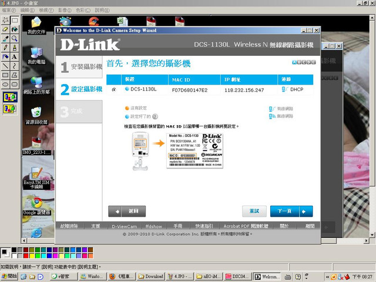Image resolution: width=376 pixels, height=282 pixels.
Task: Click the 開始 Start button
Action: coord(9,277)
